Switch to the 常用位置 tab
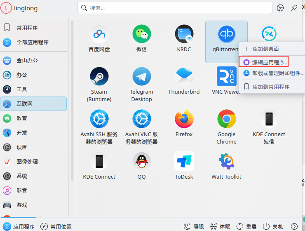Screen dimensions: 305x231 [56, 226]
